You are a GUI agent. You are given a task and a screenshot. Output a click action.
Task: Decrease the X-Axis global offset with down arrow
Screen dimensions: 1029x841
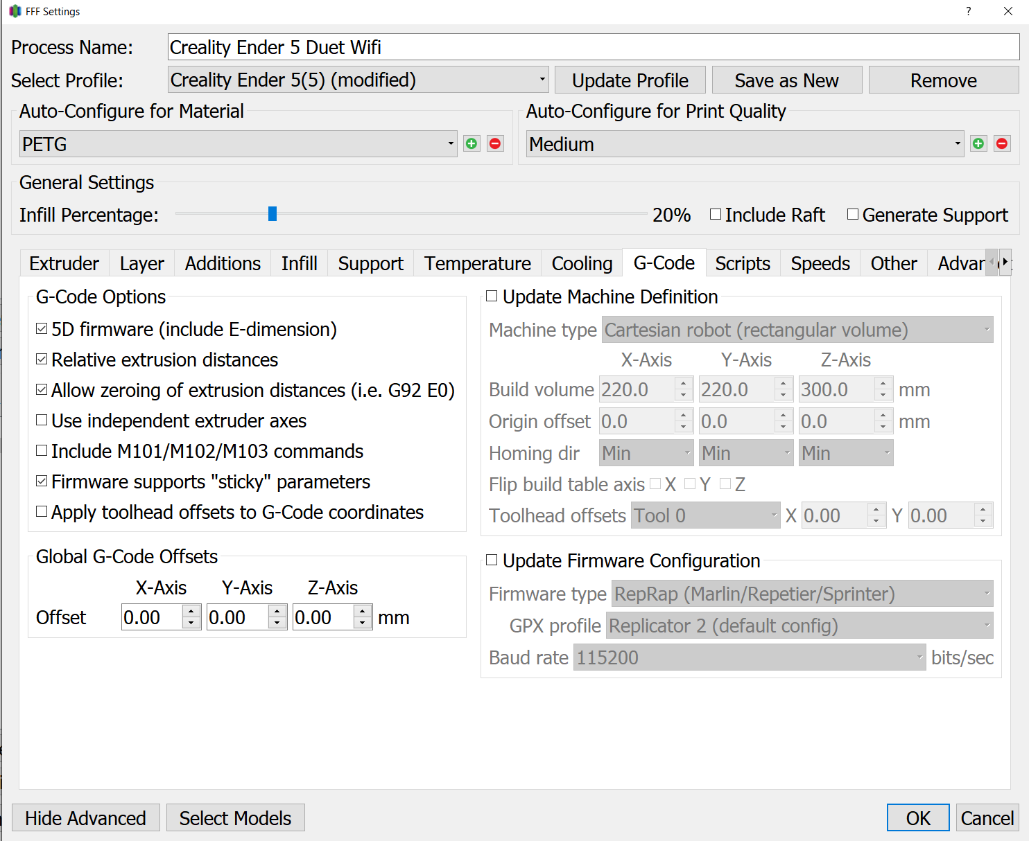click(191, 623)
